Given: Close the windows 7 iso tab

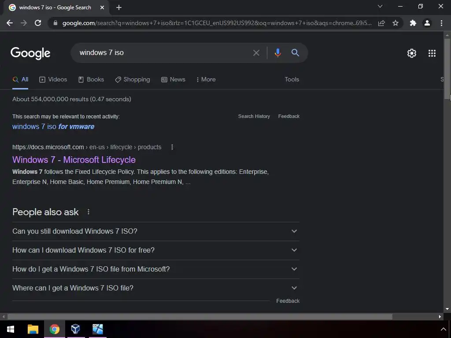Looking at the screenshot, I should click(x=102, y=8).
